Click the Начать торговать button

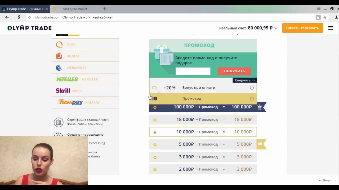click(x=302, y=28)
